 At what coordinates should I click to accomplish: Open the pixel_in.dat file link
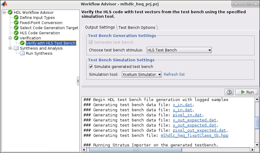187,115
